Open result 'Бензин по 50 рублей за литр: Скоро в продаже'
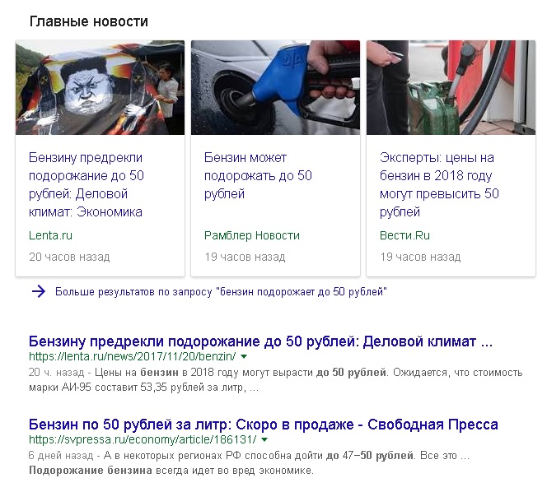Screen dimensions: 547x492 coord(264,425)
